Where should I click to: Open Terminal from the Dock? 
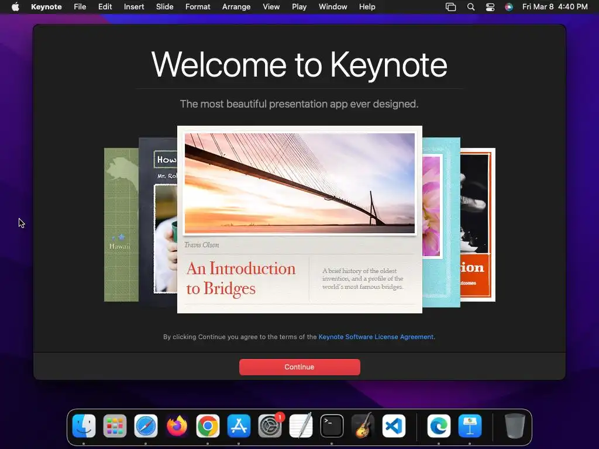pos(332,426)
